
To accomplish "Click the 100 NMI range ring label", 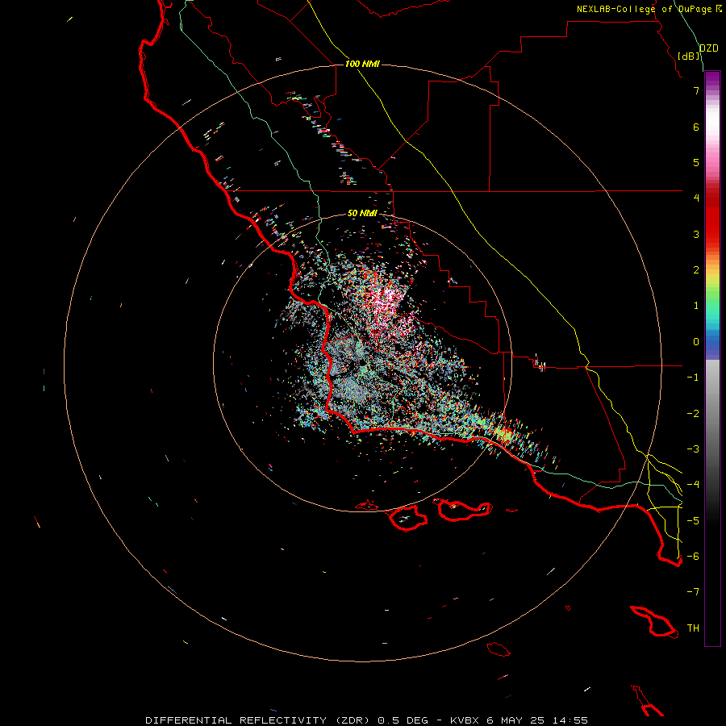I will (x=362, y=64).
